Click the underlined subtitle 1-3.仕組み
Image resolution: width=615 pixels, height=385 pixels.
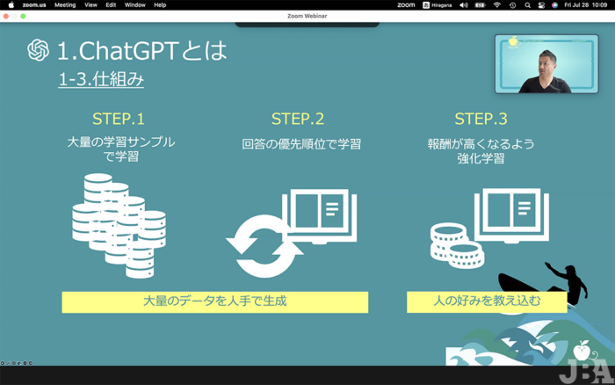coord(101,79)
